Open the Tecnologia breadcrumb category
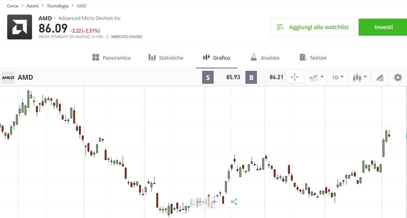The width and height of the screenshot is (407, 218). pyautogui.click(x=58, y=6)
